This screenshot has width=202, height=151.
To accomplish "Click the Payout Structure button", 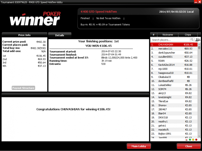I will click(23, 88).
